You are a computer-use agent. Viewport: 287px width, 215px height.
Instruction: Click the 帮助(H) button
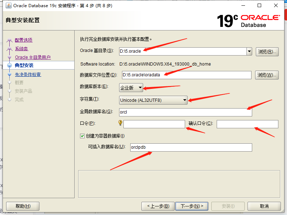pyautogui.click(x=22, y=206)
